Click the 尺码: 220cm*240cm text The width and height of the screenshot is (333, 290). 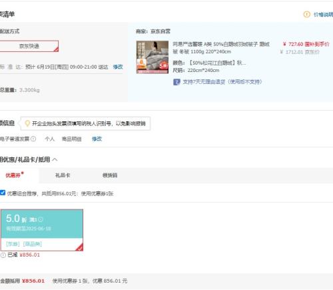point(196,71)
